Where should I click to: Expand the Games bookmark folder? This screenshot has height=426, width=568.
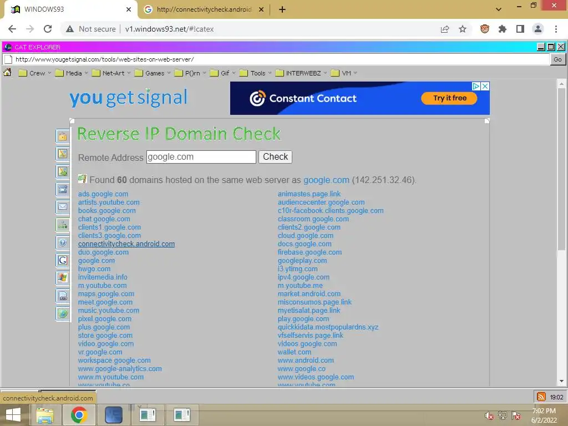coord(152,73)
